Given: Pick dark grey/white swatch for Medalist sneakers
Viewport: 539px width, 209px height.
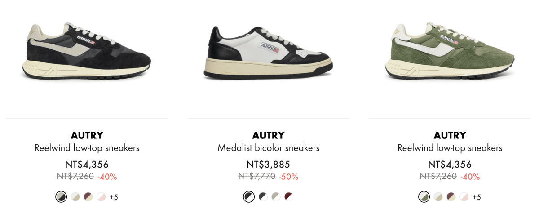Looking at the screenshot, I should click(x=263, y=197).
